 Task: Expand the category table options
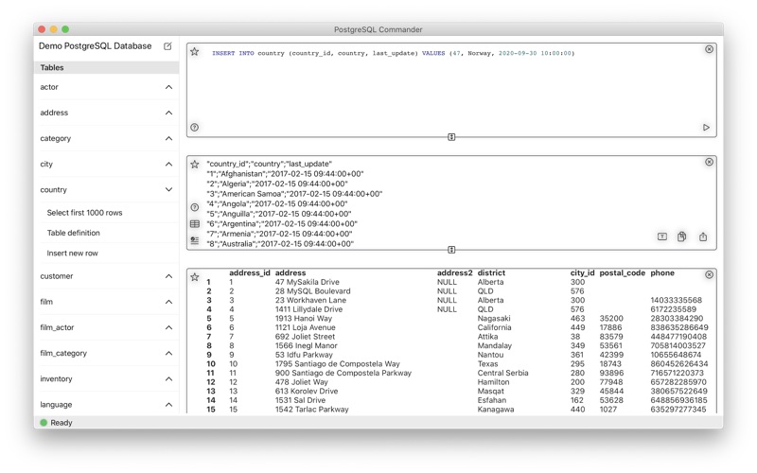(168, 138)
